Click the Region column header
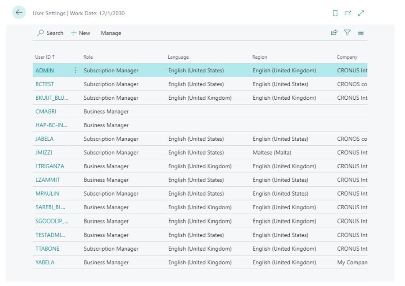Viewport: 405px width, 286px height. pyautogui.click(x=260, y=57)
